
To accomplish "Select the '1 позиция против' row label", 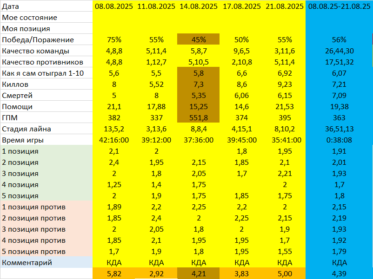I will (x=46, y=207).
